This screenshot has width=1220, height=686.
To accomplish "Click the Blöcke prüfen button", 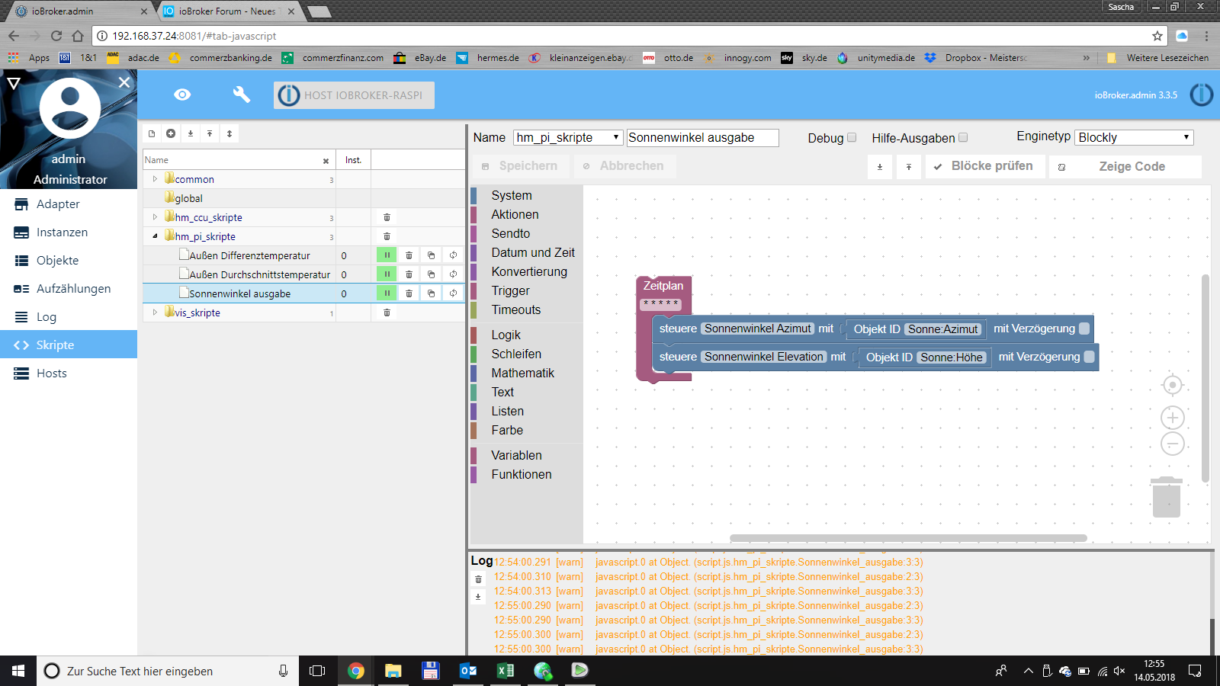I will (983, 166).
